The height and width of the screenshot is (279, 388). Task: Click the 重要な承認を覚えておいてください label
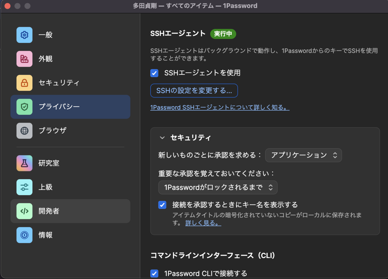click(216, 174)
